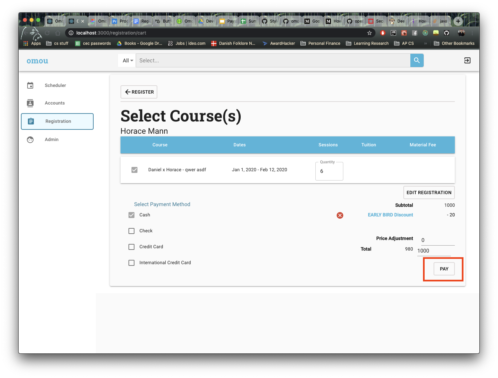This screenshot has width=498, height=378.
Task: Open the Learning Research bookmarks folder
Action: [x=367, y=43]
